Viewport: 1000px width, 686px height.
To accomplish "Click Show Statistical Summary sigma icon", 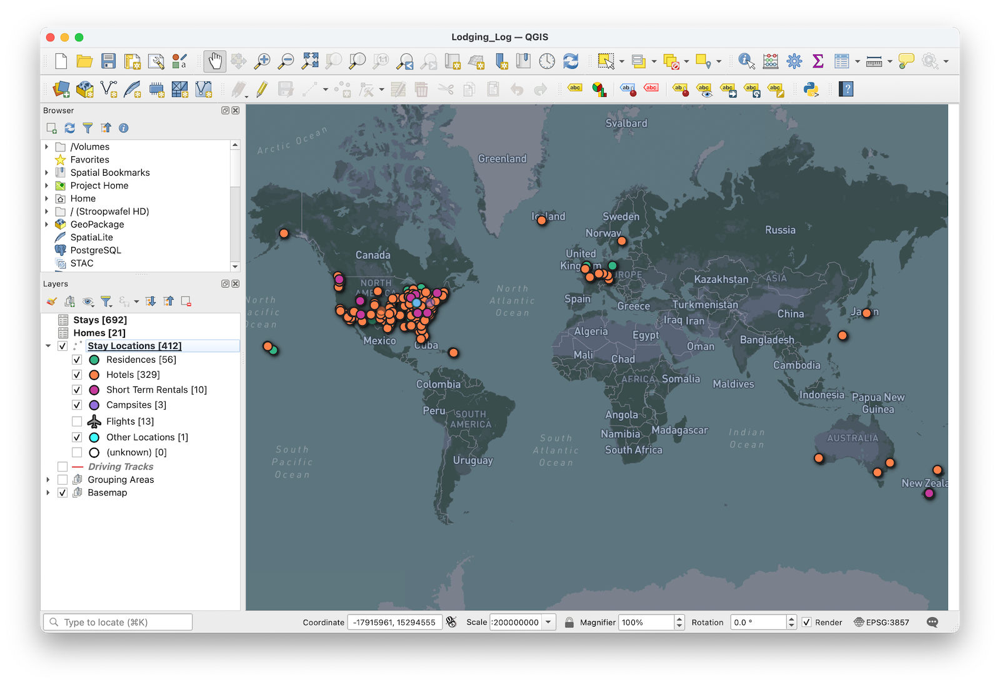I will click(817, 61).
